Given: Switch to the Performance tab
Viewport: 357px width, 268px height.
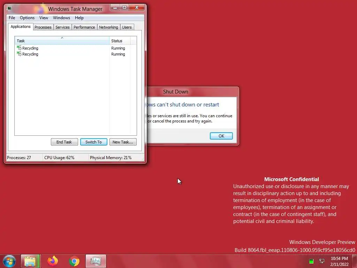Looking at the screenshot, I should pos(84,27).
